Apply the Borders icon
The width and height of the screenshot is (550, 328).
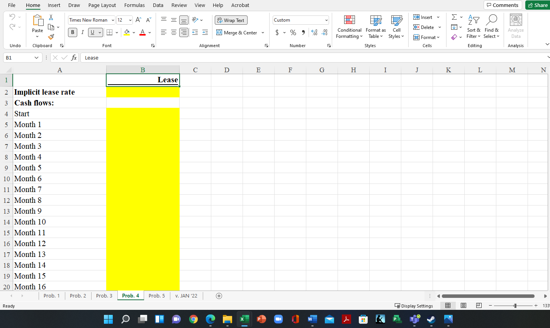[x=109, y=32]
